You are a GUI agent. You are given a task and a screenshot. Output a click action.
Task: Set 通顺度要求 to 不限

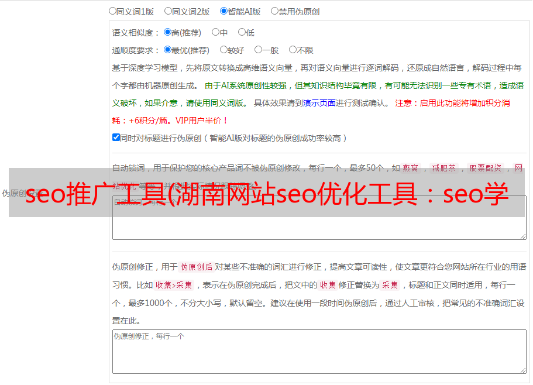[x=293, y=50]
